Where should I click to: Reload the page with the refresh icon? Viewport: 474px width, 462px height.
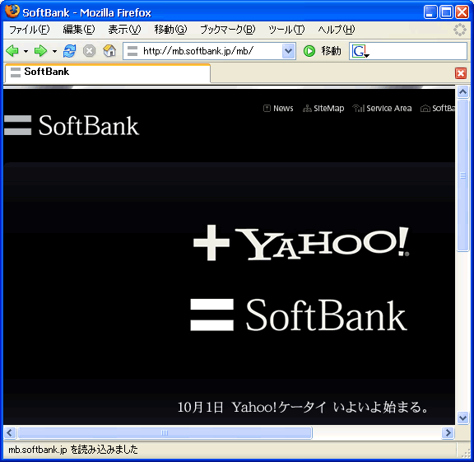[69, 51]
